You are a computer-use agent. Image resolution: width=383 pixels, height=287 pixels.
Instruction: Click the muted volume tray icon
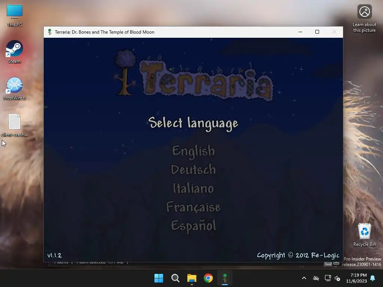click(337, 278)
